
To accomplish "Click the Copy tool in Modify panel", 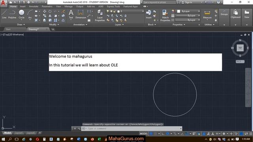I will [x=45, y=16].
